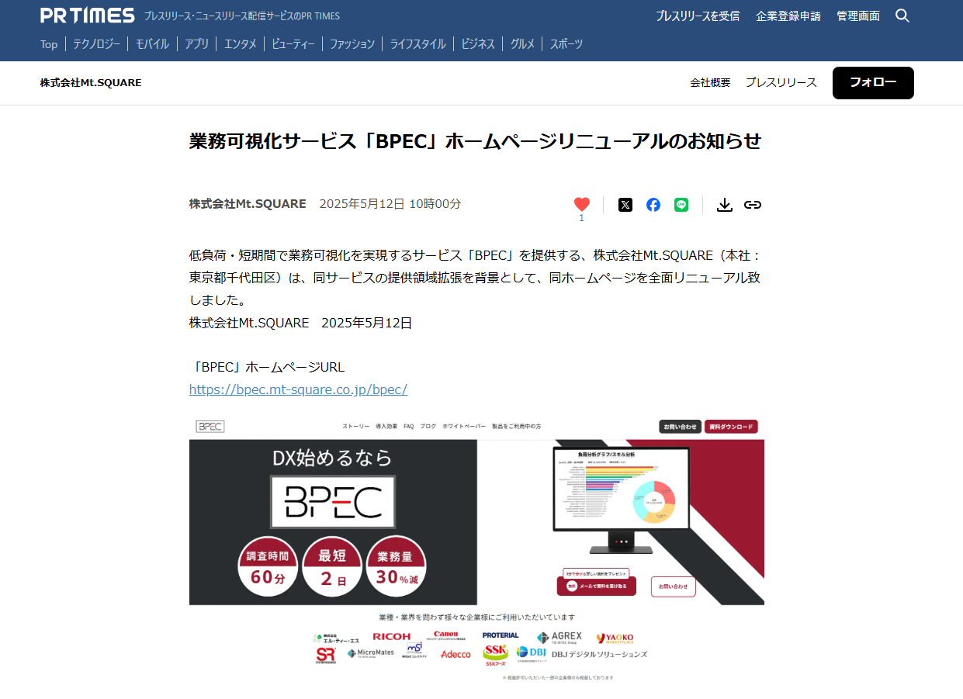Click the BPEC homepage screenshot image
Image resolution: width=963 pixels, height=699 pixels.
(476, 549)
